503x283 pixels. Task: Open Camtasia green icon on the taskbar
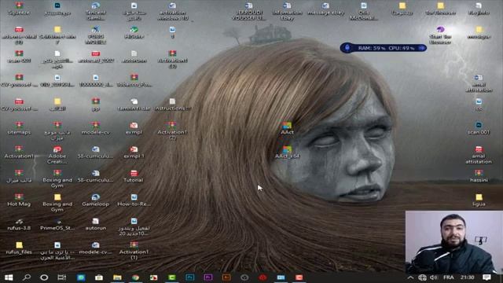pyautogui.click(x=171, y=277)
